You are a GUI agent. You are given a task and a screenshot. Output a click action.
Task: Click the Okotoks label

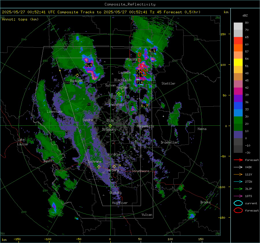[x=116, y=193]
